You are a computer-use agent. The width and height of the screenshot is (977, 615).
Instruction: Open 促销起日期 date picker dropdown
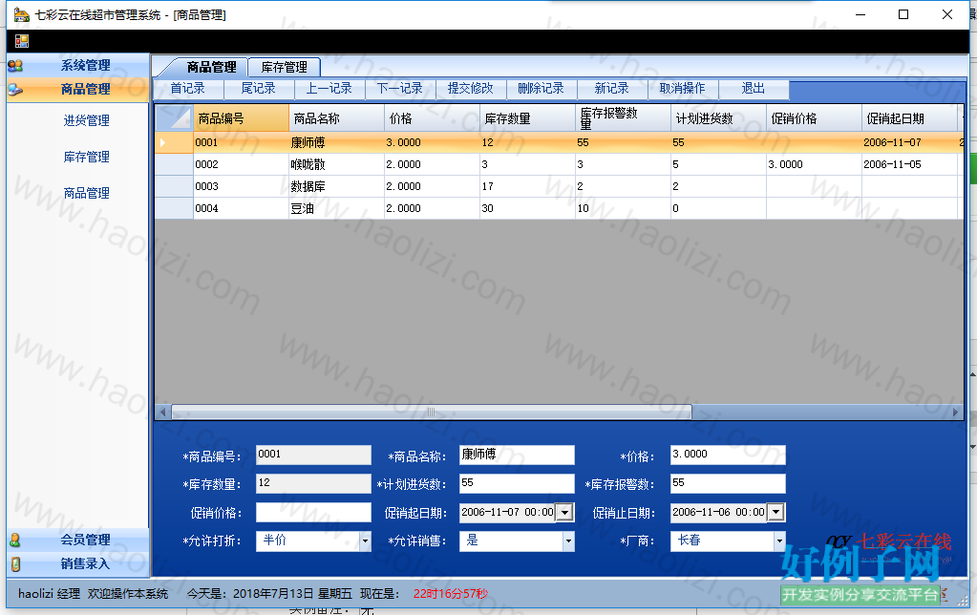tap(564, 512)
